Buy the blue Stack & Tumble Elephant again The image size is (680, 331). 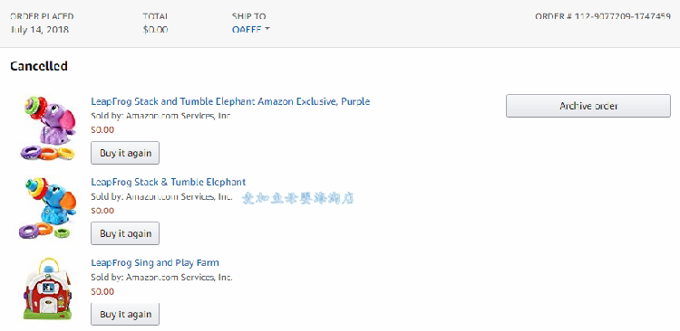pos(125,233)
